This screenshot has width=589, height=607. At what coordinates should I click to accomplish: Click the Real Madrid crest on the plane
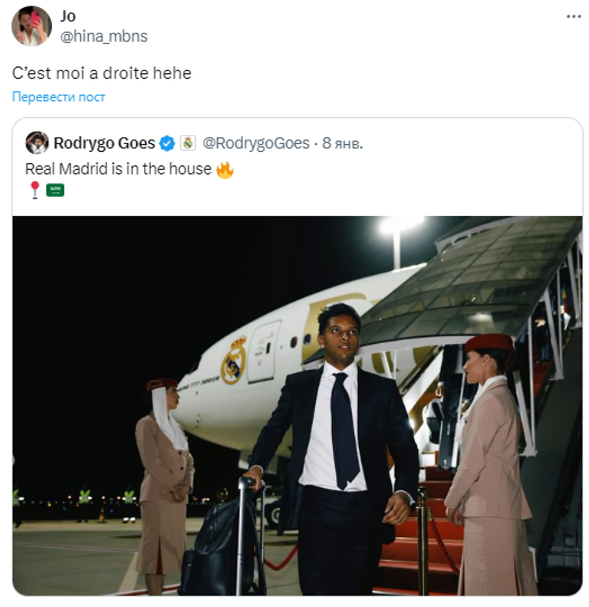pos(234,360)
